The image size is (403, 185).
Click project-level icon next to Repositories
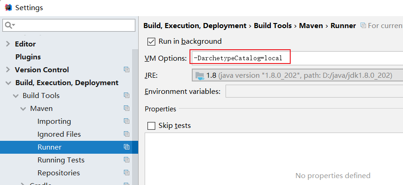click(x=127, y=173)
